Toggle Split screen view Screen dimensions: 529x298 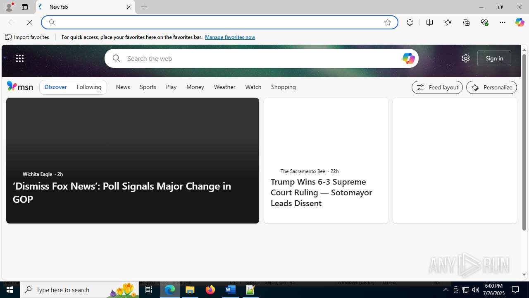coord(430,22)
